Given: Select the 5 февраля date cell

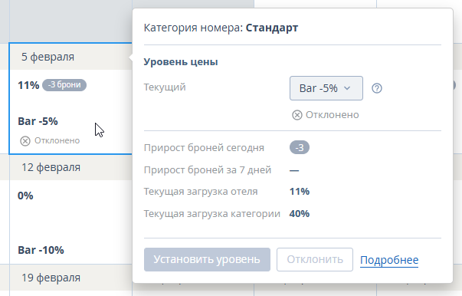Looking at the screenshot, I should (70, 98).
